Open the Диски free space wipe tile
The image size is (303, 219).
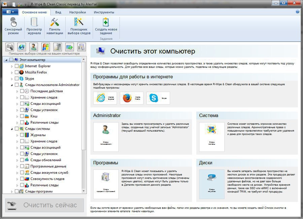tap(212, 184)
